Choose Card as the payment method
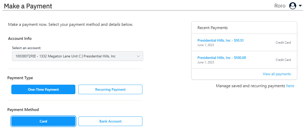Viewport: 307px width, 129px height. [x=43, y=121]
